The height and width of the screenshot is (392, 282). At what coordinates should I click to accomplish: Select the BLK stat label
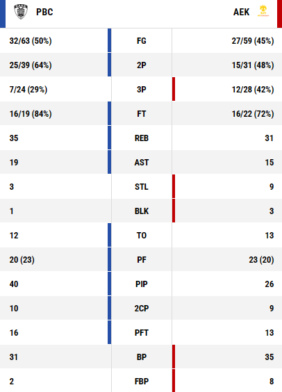tap(142, 211)
